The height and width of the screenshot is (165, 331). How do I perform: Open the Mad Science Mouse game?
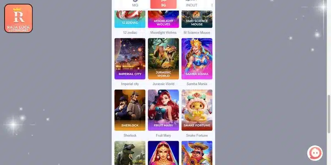[197, 19]
